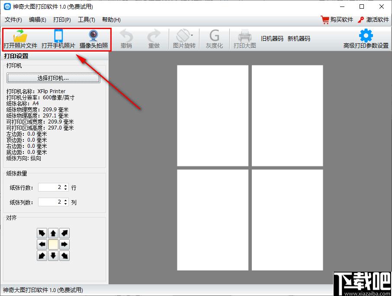The image size is (392, 296).
Task: Click the 打印大图 printer icon
Action: coord(245,36)
